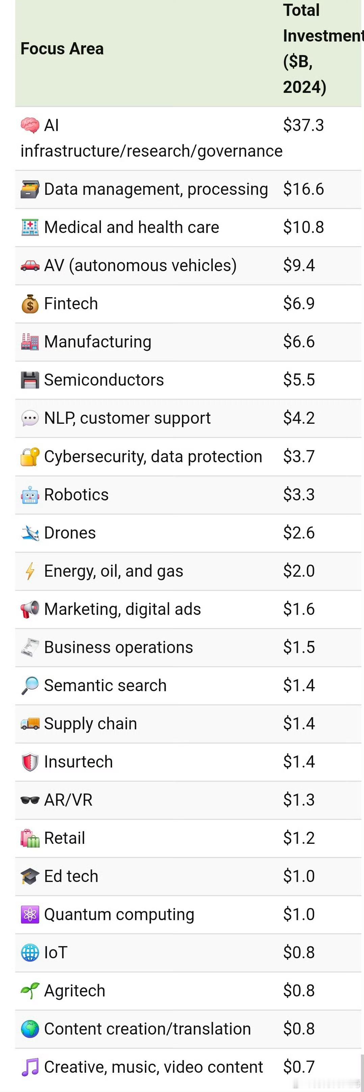Image resolution: width=364 pixels, height=1092 pixels.
Task: Click the Focus Area column header
Action: [x=62, y=49]
